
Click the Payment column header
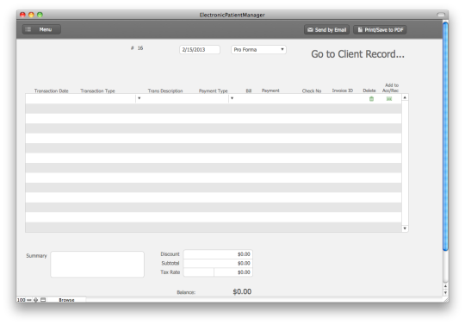270,91
